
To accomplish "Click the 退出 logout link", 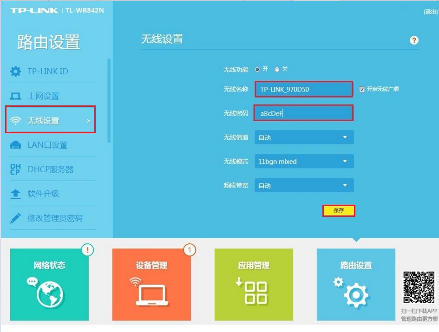I will pos(430,12).
